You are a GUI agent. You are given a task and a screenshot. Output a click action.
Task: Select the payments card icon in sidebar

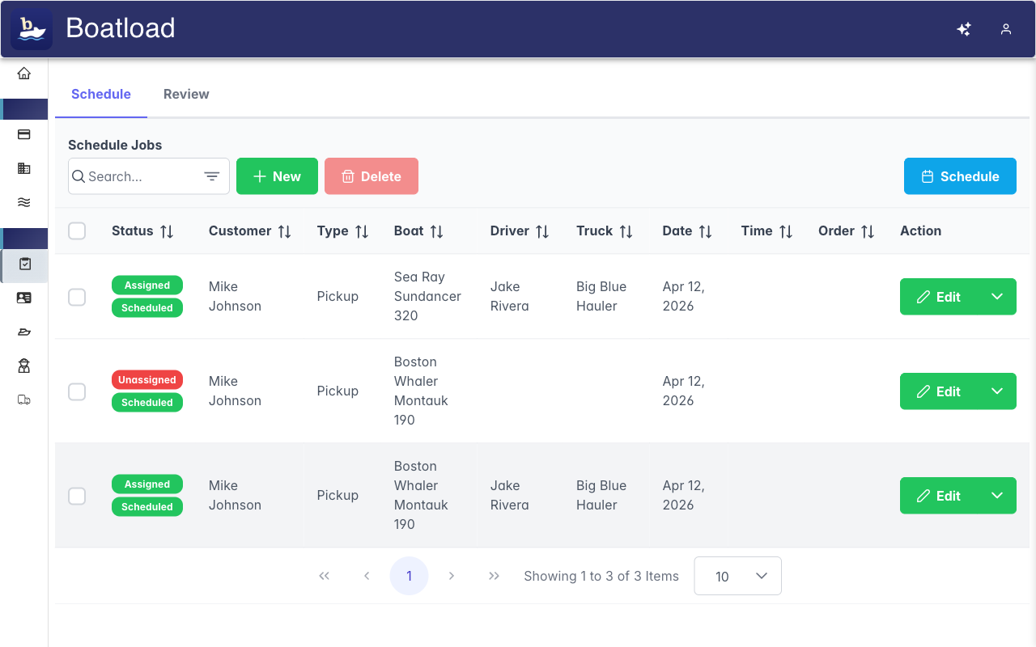24,134
